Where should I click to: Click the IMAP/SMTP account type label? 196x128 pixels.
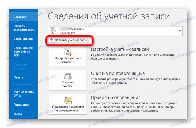point(67,34)
